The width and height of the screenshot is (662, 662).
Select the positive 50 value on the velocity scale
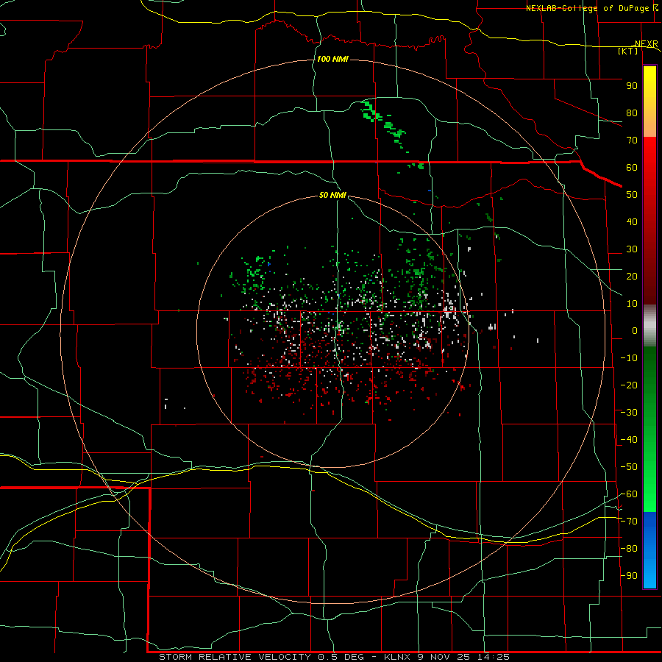point(632,195)
